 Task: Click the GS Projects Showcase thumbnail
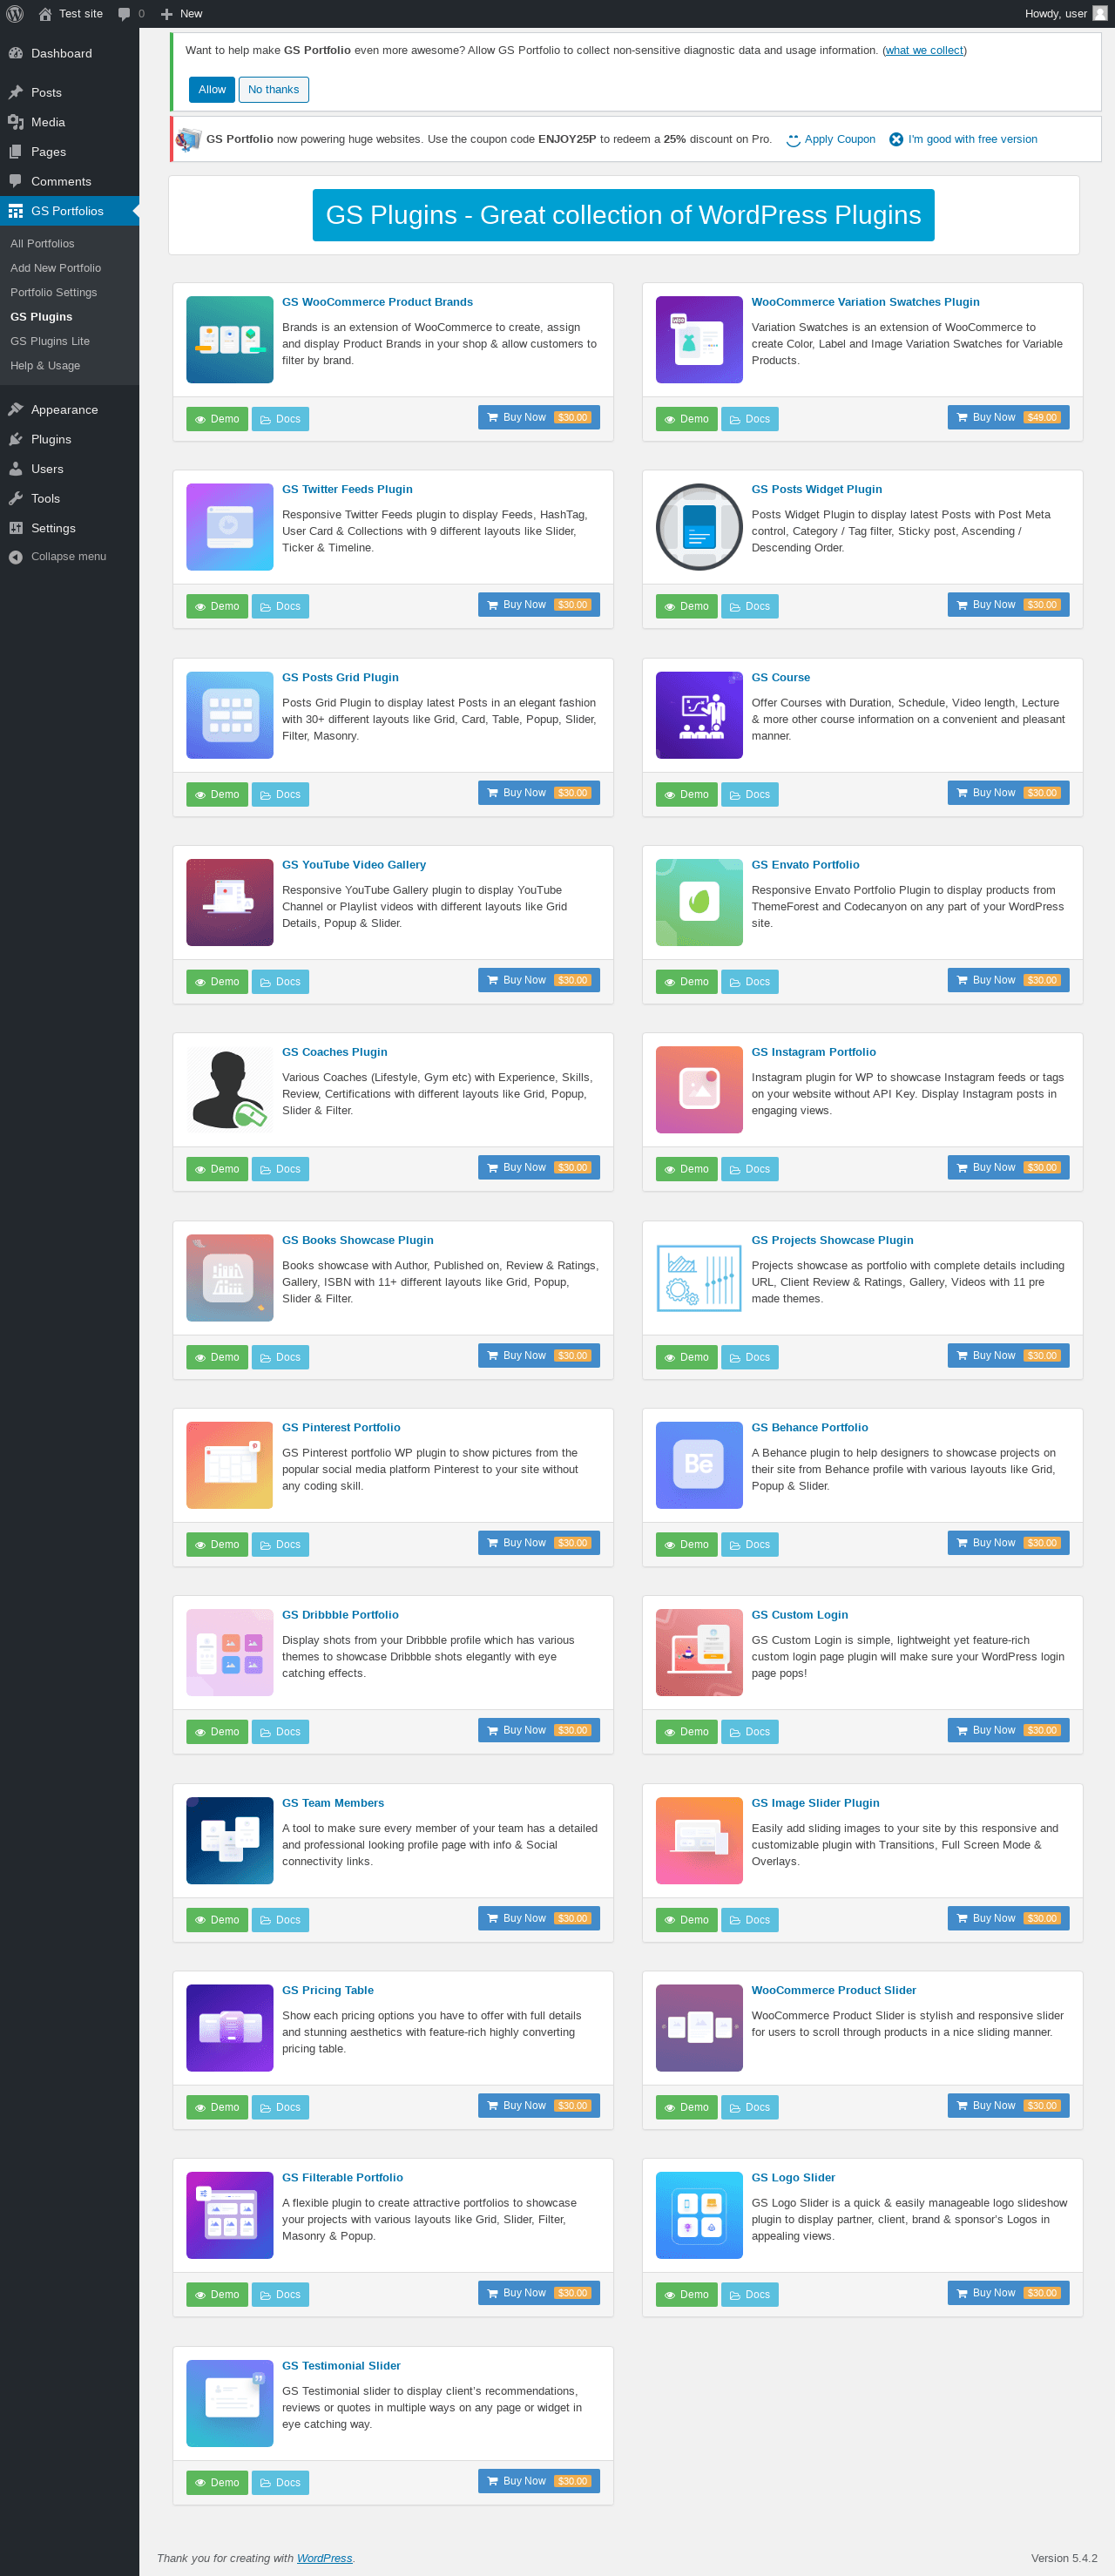[699, 1277]
